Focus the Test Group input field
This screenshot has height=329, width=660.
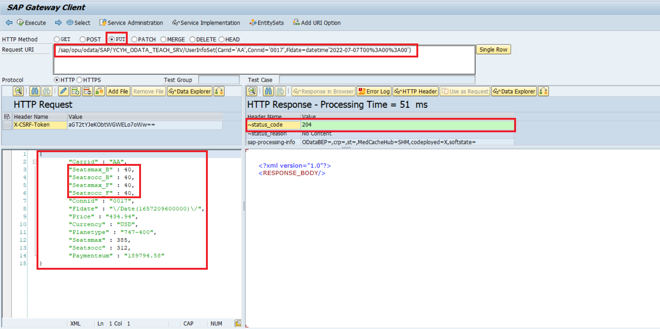(x=219, y=80)
